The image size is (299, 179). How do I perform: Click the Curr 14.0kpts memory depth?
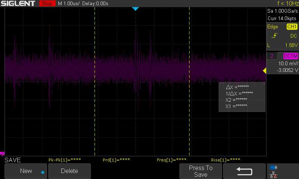[282, 18]
